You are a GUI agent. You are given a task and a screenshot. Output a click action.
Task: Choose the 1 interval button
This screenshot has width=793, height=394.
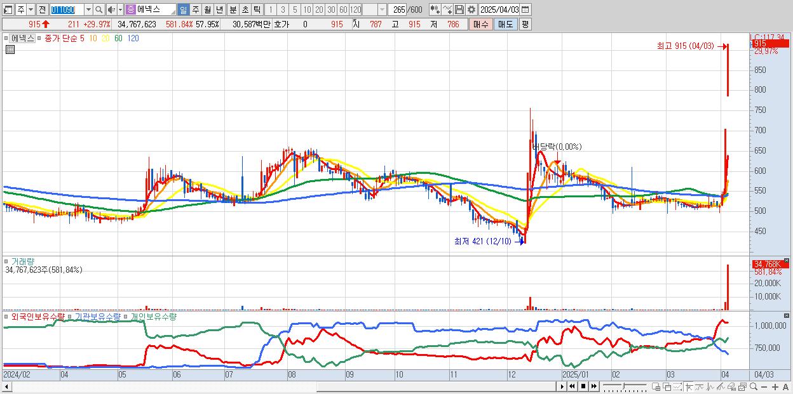[270, 10]
